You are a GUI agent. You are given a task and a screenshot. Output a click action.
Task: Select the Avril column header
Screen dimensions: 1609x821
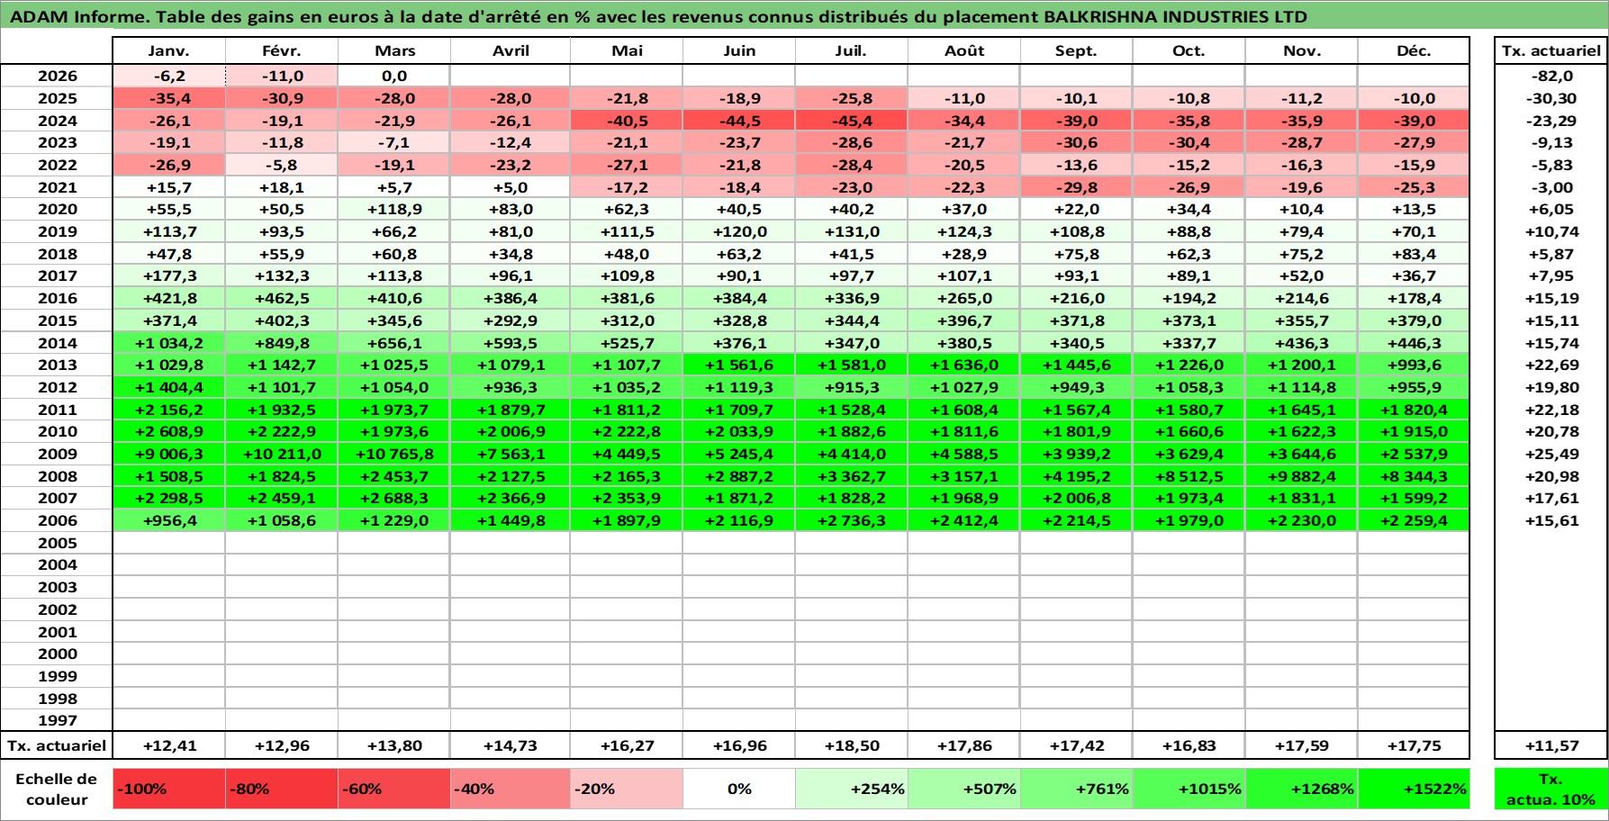[511, 50]
